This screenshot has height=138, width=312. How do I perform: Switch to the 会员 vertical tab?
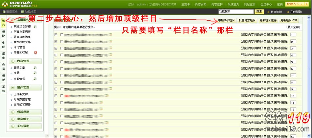[3, 67]
